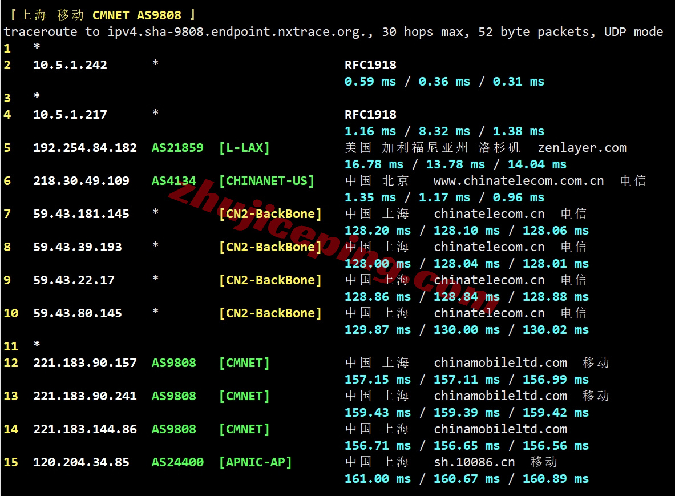Click the [CHINANET-US] tag

[x=266, y=181]
